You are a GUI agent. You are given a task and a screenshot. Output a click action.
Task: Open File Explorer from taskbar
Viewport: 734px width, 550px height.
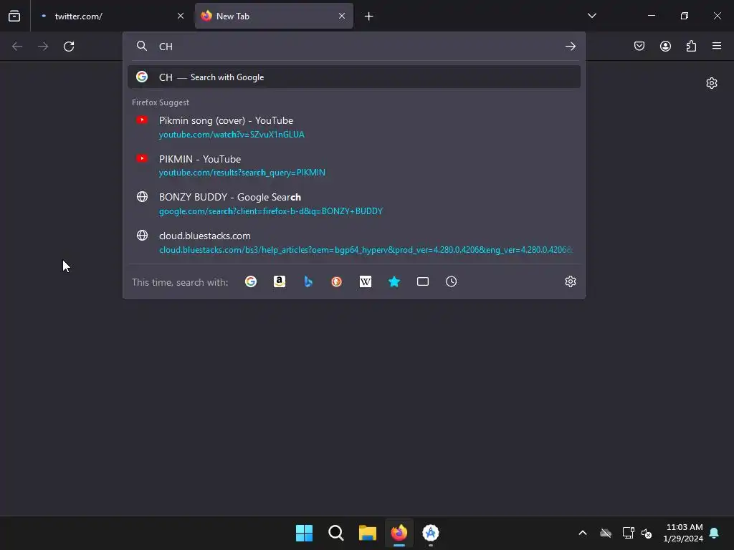tap(368, 533)
